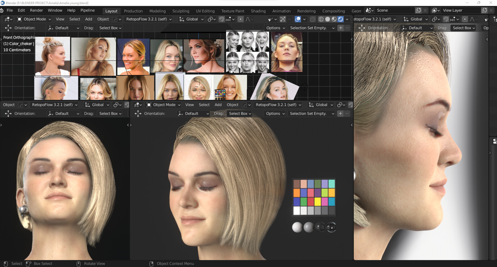Open object visibility and selectability filter
This screenshot has width=497, height=267.
click(x=272, y=19)
